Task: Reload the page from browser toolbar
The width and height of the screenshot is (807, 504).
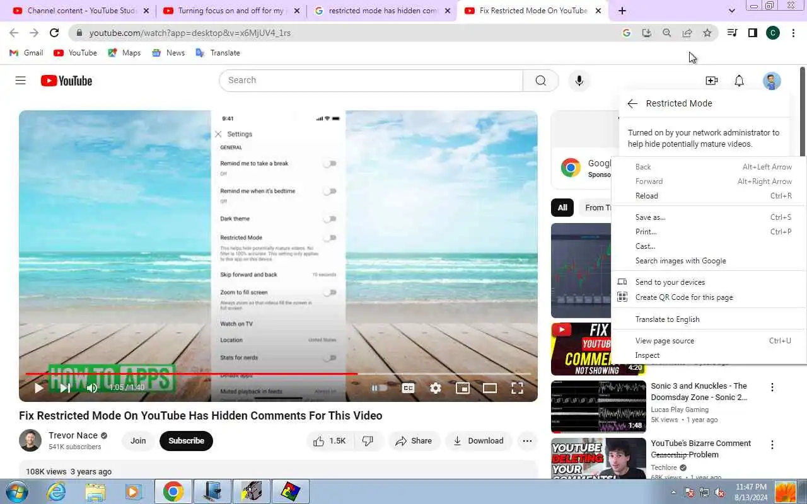Action: pos(54,33)
